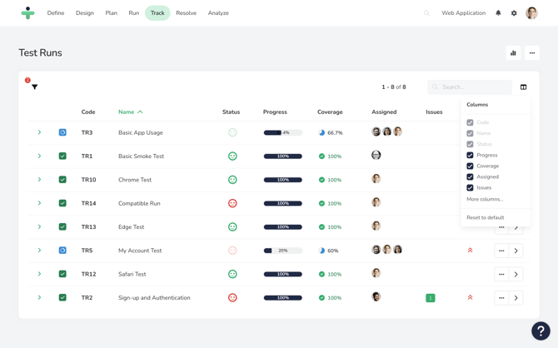Click TR1 completed state icon
558x348 pixels.
[62, 156]
